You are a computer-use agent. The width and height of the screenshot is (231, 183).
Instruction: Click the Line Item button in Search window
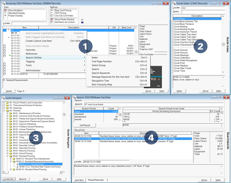coord(79,180)
